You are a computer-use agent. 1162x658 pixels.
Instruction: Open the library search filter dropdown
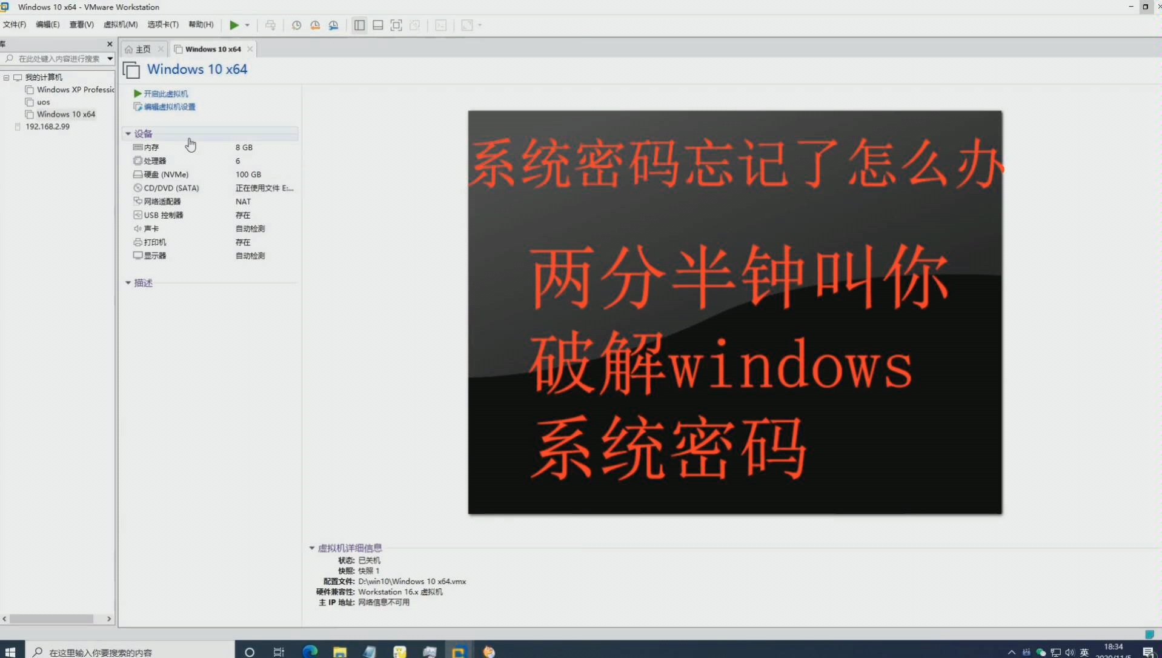(x=110, y=59)
